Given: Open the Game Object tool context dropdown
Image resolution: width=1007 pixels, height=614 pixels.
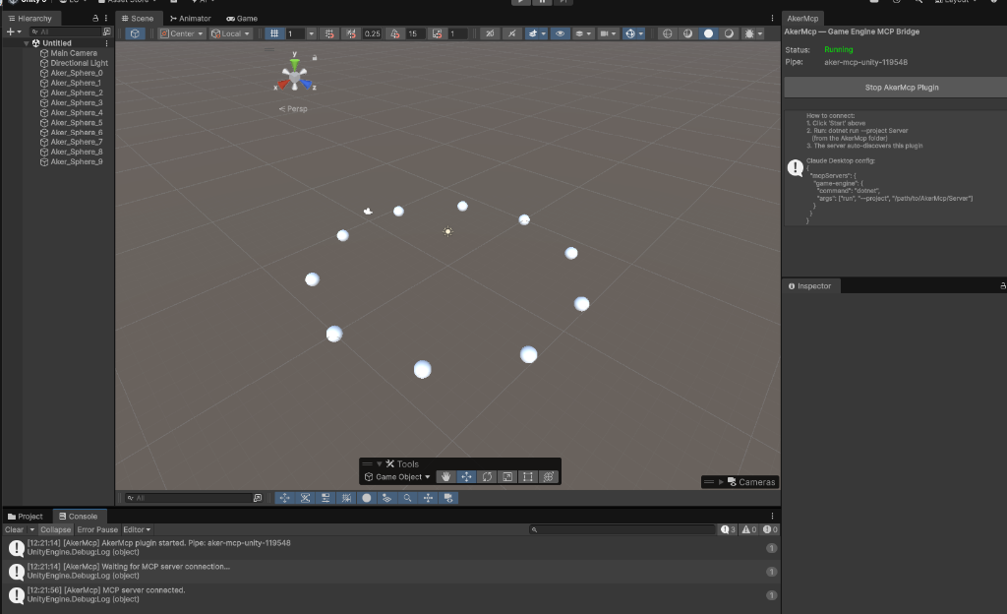Looking at the screenshot, I should 397,477.
